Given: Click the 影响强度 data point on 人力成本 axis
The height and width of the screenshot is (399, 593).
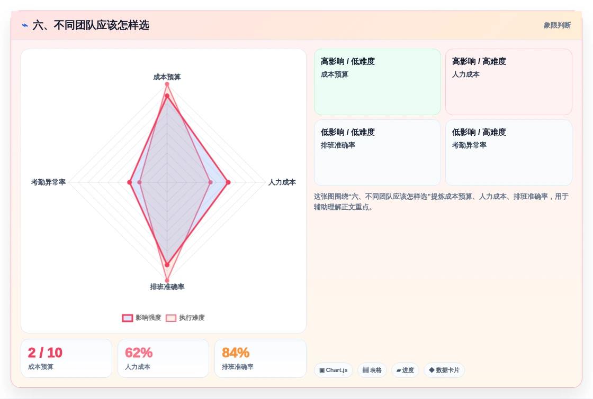Looking at the screenshot, I should (228, 182).
